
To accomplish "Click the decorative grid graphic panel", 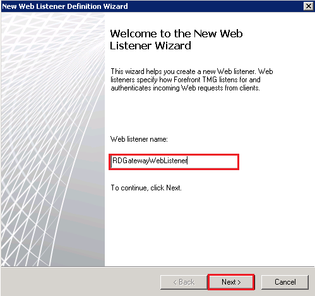I will click(x=53, y=139).
